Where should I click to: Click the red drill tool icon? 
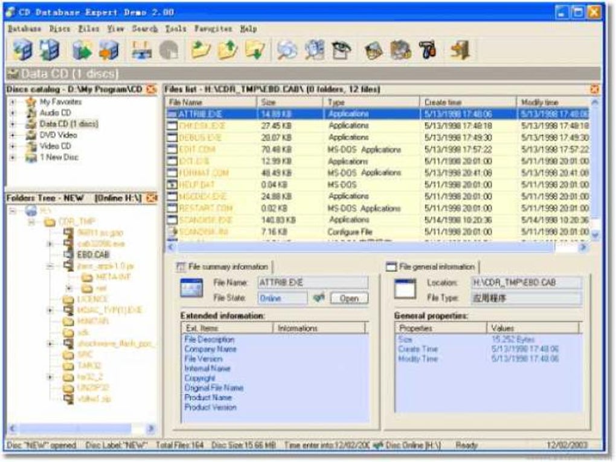click(x=428, y=50)
